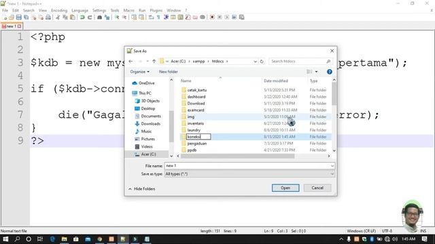The image size is (435, 244).
Task: Open Microsoft Edge from taskbar
Action: [52, 239]
